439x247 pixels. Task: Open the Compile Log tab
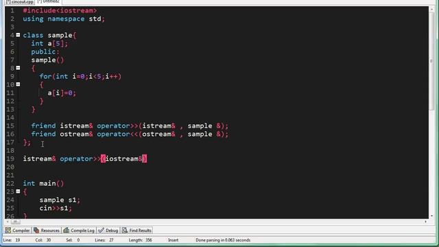tap(80, 231)
